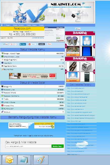Open the houseminecies.com link
Screen dimensions: 110x165
[x=78, y=139]
